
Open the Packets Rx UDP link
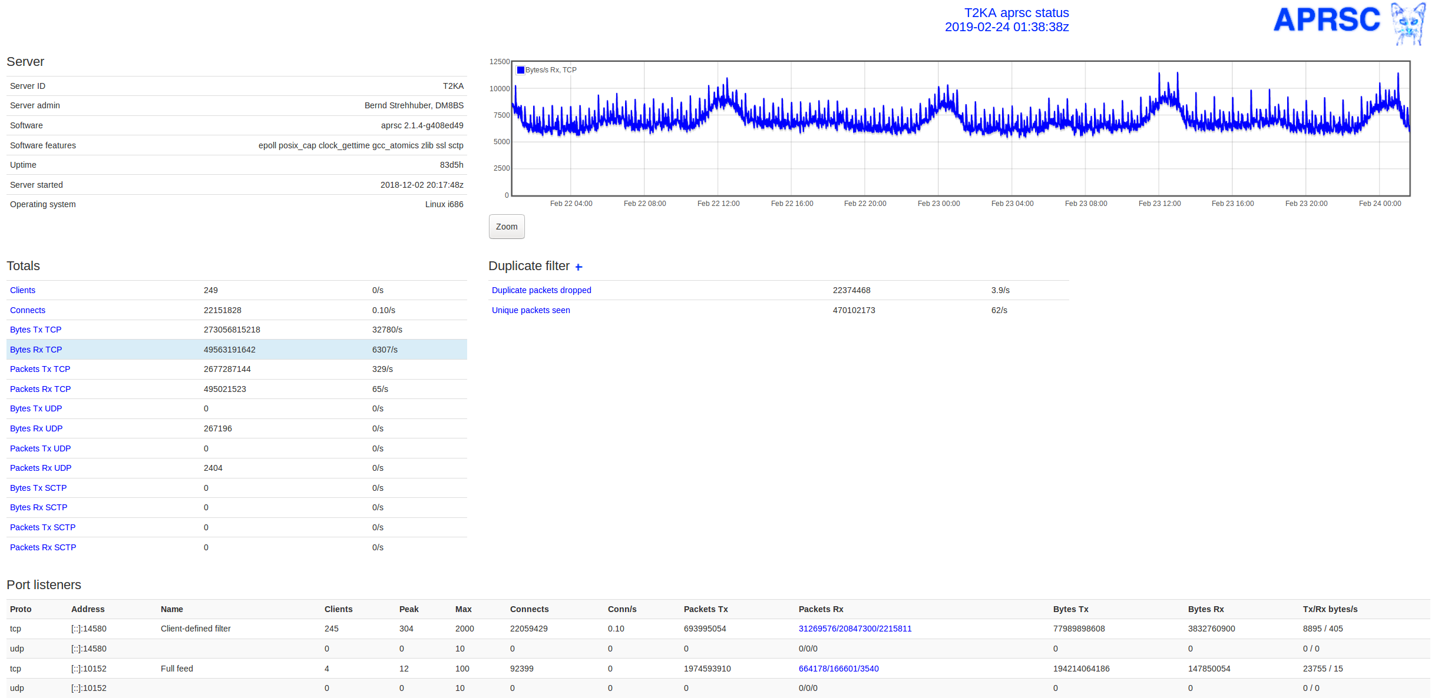click(41, 468)
